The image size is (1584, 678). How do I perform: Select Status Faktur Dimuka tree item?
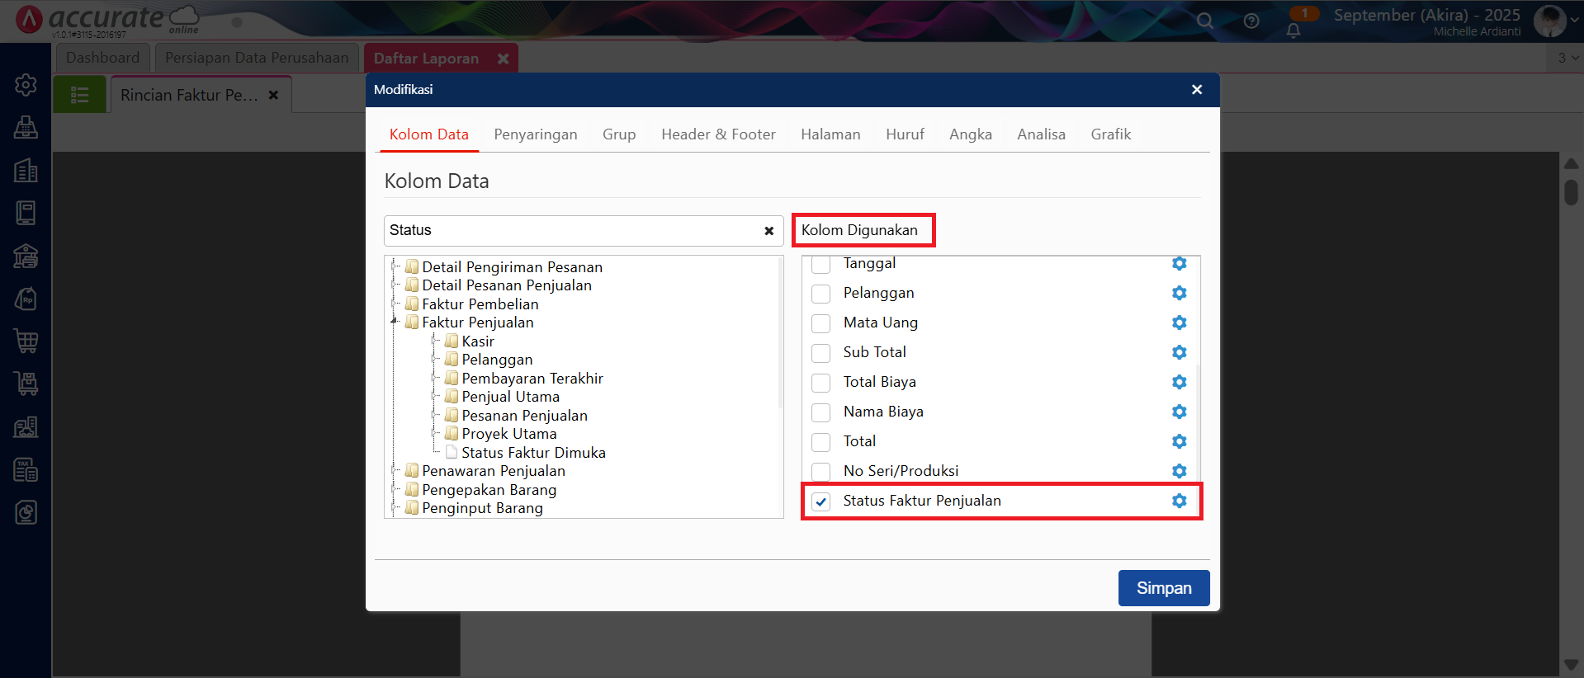(533, 453)
